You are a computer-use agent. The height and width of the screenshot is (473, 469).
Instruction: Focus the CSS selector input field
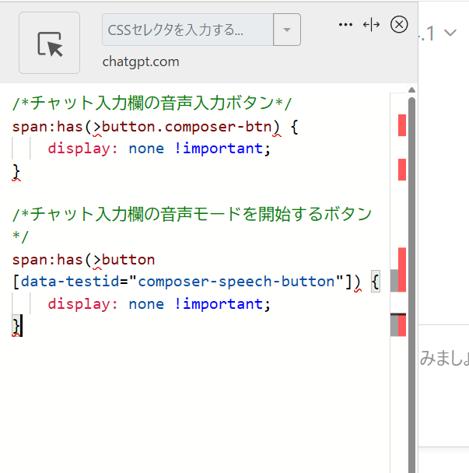[x=187, y=30]
